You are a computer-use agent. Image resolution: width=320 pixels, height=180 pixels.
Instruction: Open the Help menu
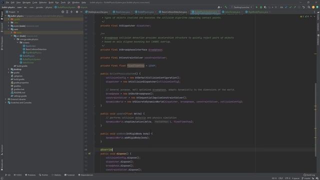pyautogui.click(x=83, y=2)
